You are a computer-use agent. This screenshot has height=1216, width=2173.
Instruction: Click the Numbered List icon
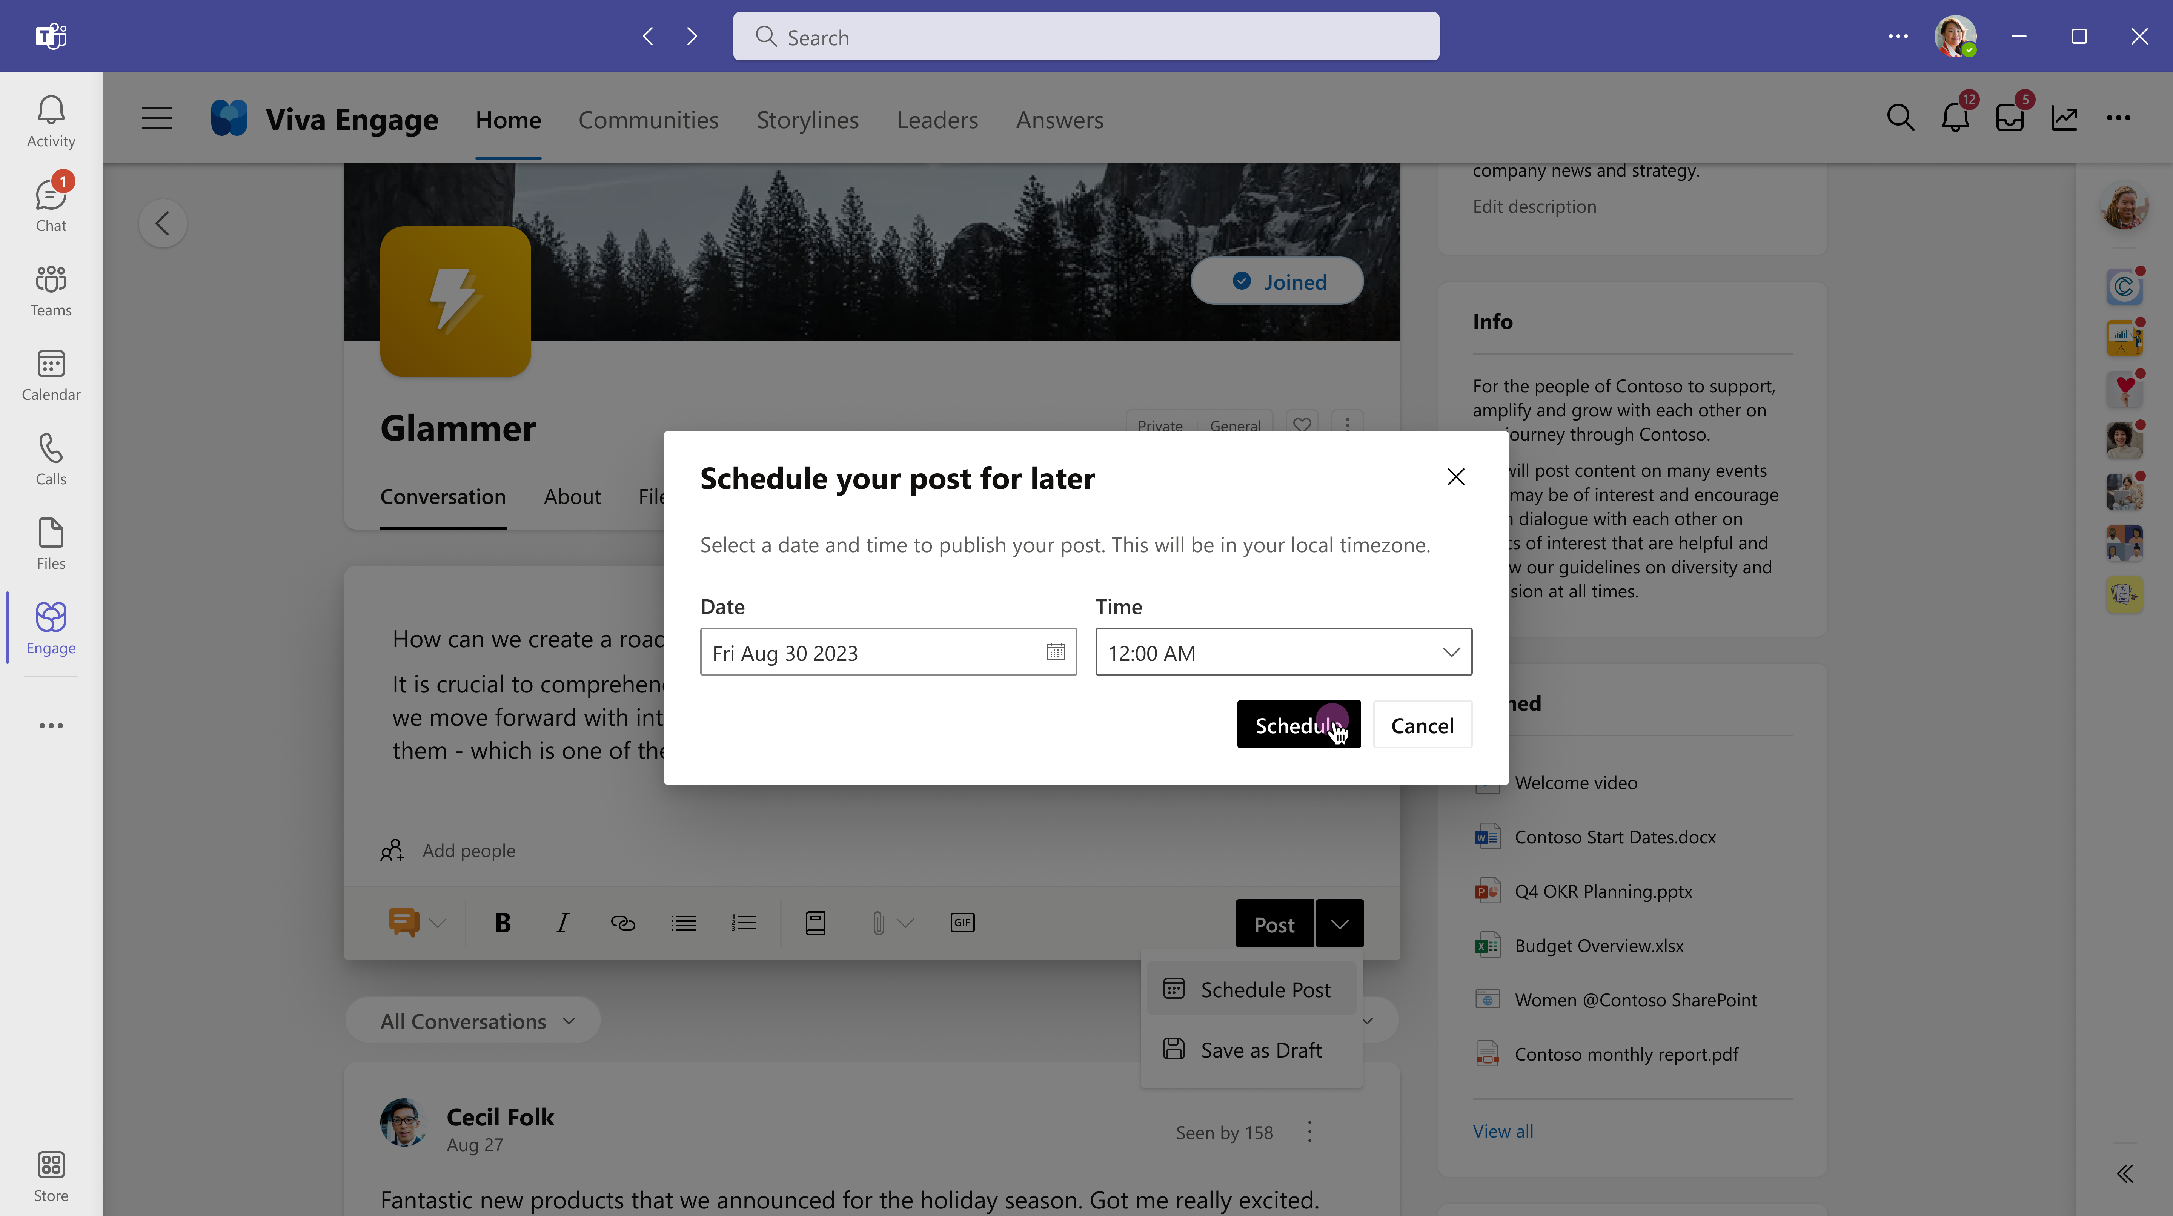743,922
